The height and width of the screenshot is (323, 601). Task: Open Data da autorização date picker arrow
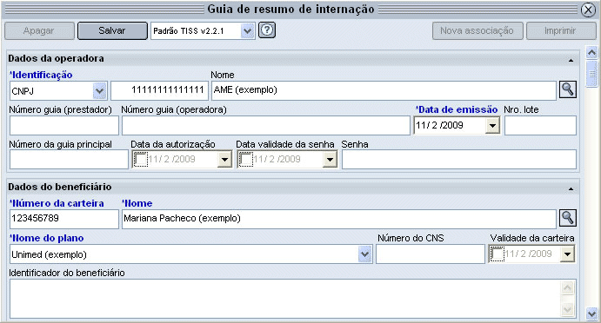coord(224,160)
